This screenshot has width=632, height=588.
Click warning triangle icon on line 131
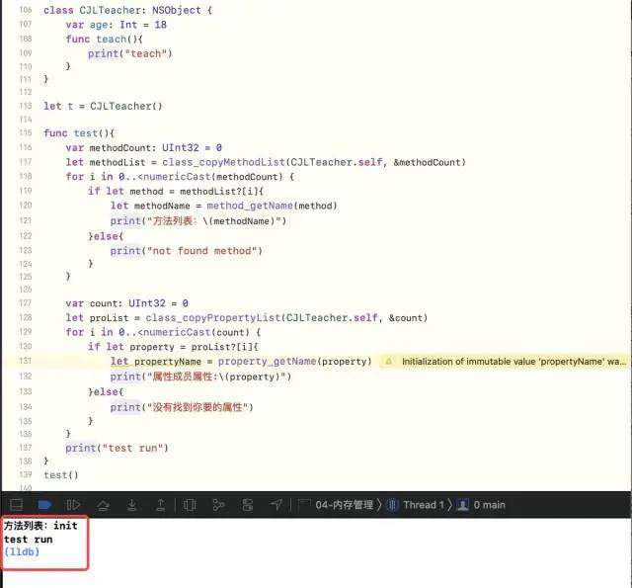click(389, 362)
